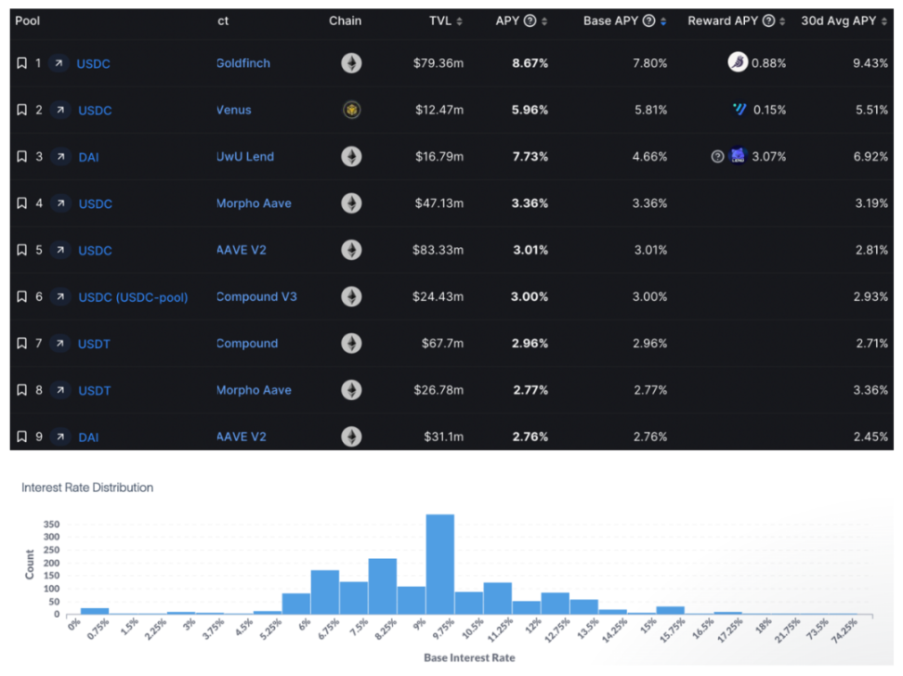Screen dimensions: 903x676
Task: Open row 3 DAI pool link
Action: pyautogui.click(x=88, y=157)
